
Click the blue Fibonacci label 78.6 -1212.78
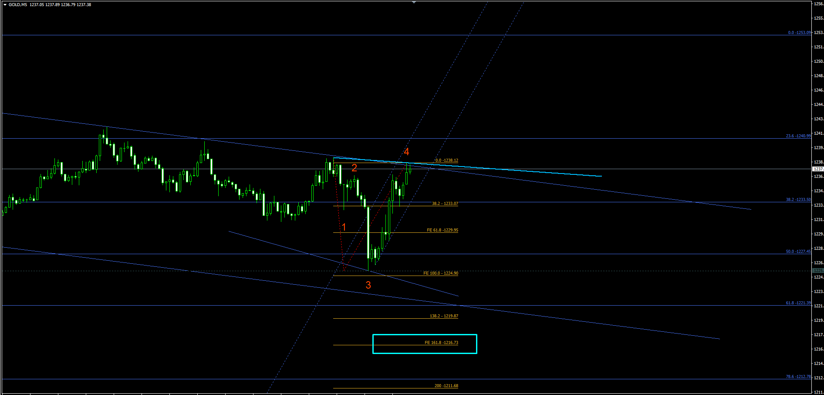pos(798,377)
